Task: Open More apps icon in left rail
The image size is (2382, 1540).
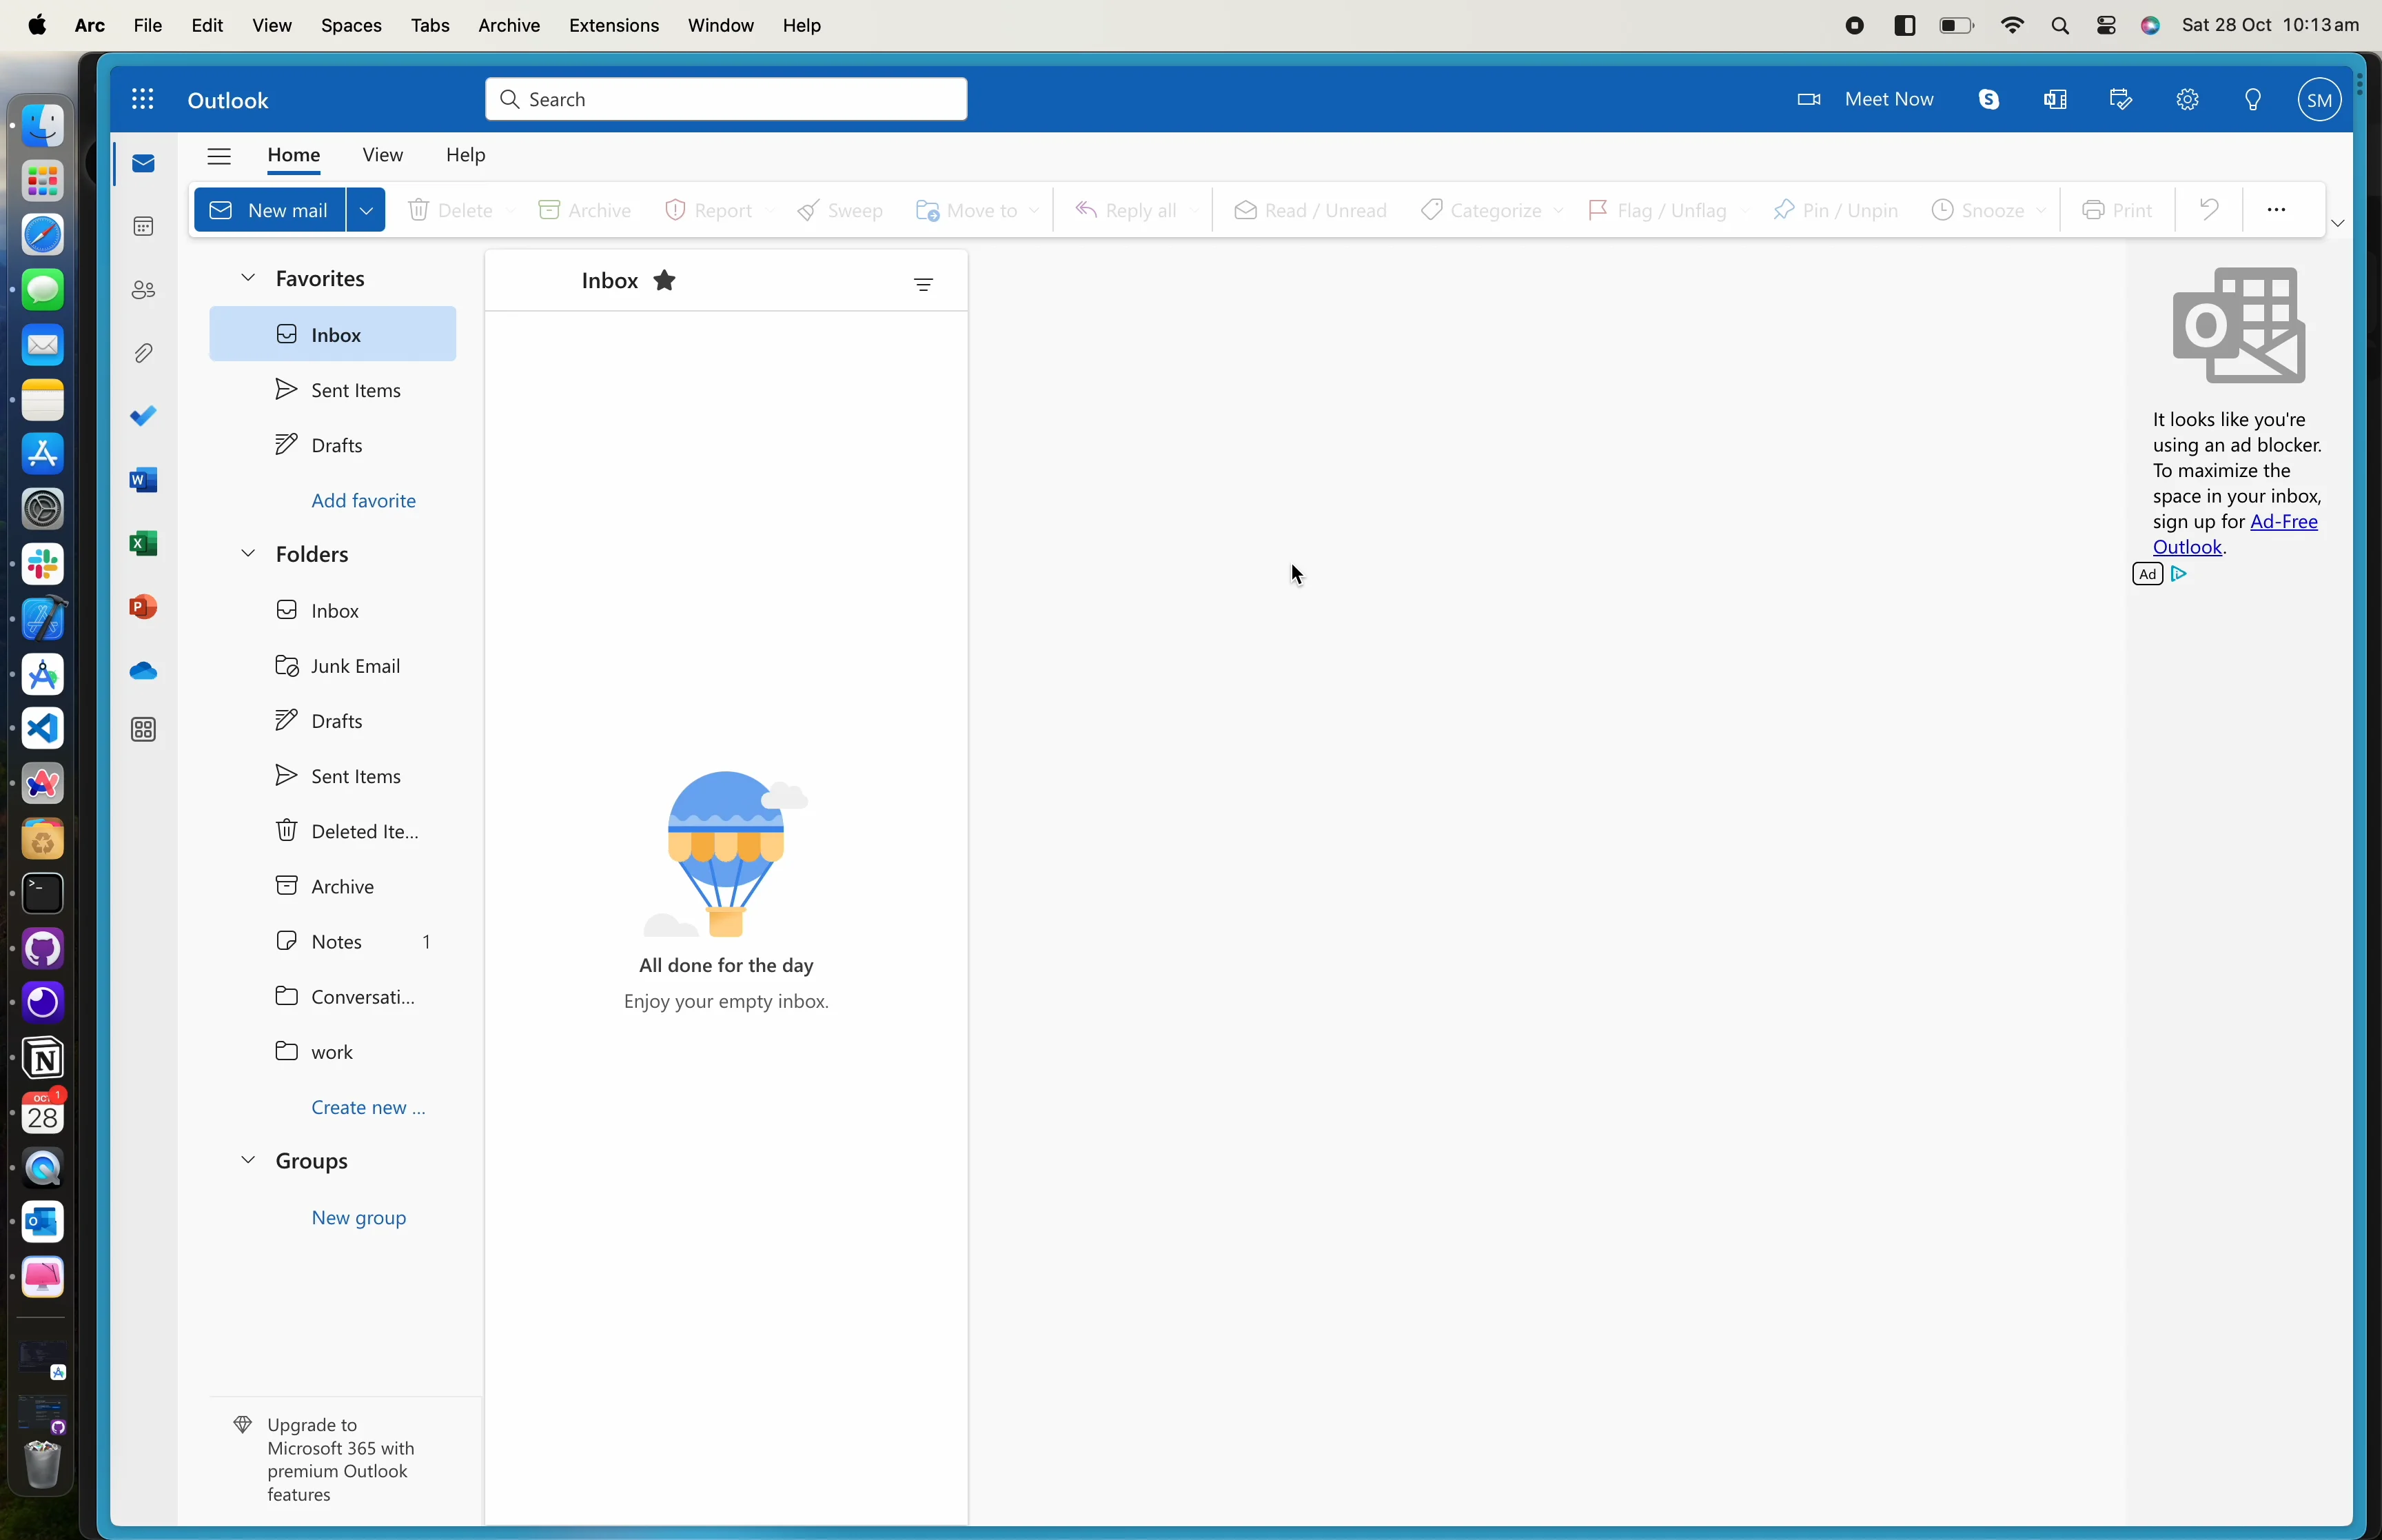Action: point(144,730)
